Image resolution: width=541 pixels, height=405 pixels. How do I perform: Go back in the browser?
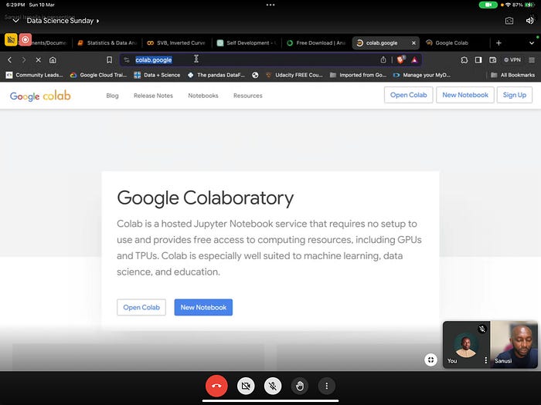pyautogui.click(x=9, y=60)
